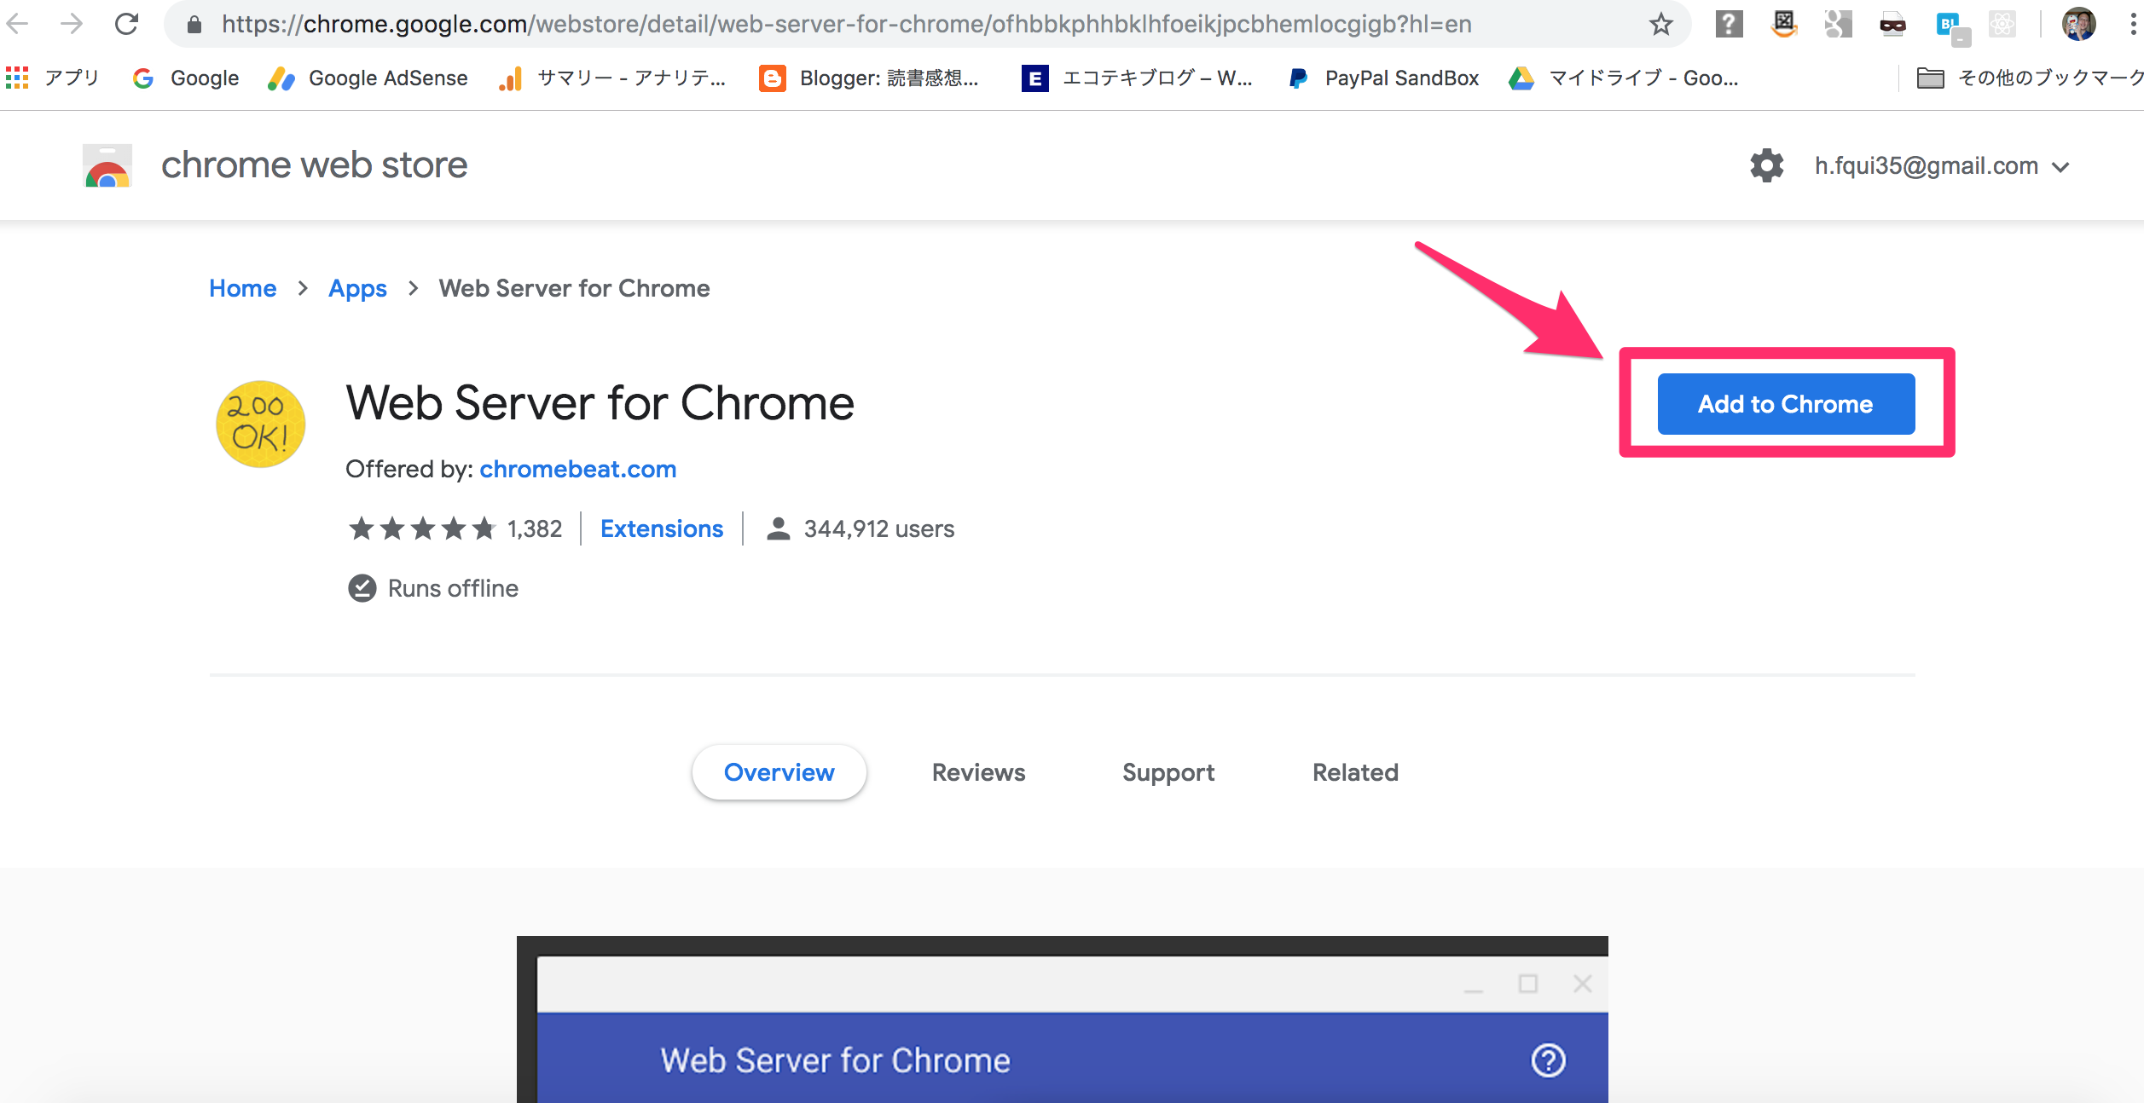The image size is (2144, 1103).
Task: Open the React developer tools extension
Action: pos(2002,24)
